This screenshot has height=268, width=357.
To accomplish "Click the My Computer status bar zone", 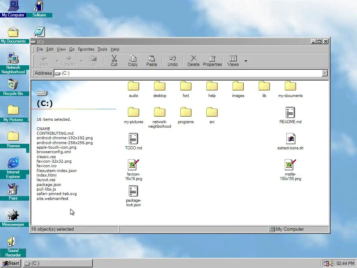I will click(299, 229).
